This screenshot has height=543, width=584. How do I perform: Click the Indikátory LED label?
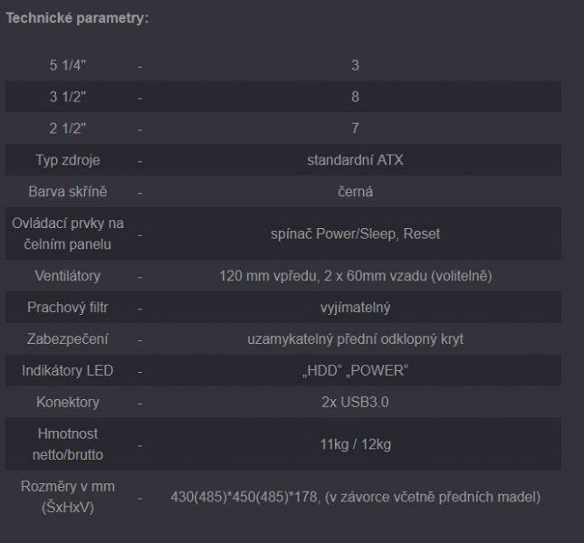[x=68, y=371]
